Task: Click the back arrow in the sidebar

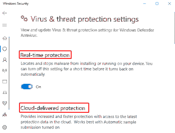Action: point(4,13)
